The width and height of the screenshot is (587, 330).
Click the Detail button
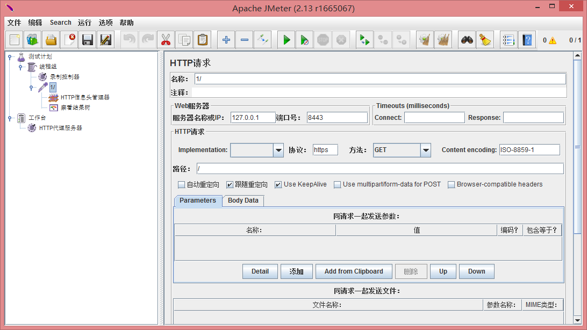pos(260,271)
